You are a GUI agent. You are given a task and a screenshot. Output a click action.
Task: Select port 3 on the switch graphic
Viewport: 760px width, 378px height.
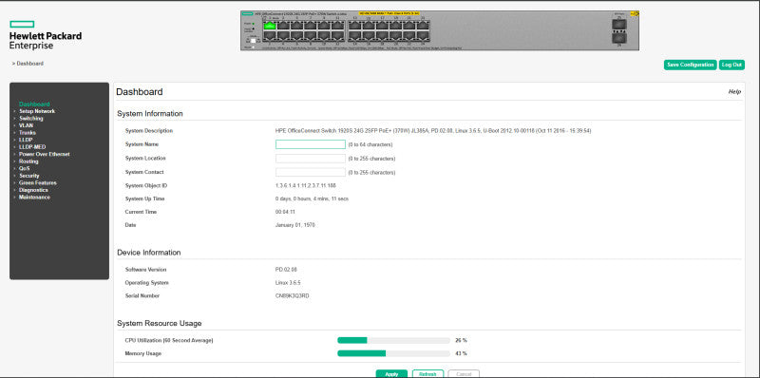[x=283, y=26]
